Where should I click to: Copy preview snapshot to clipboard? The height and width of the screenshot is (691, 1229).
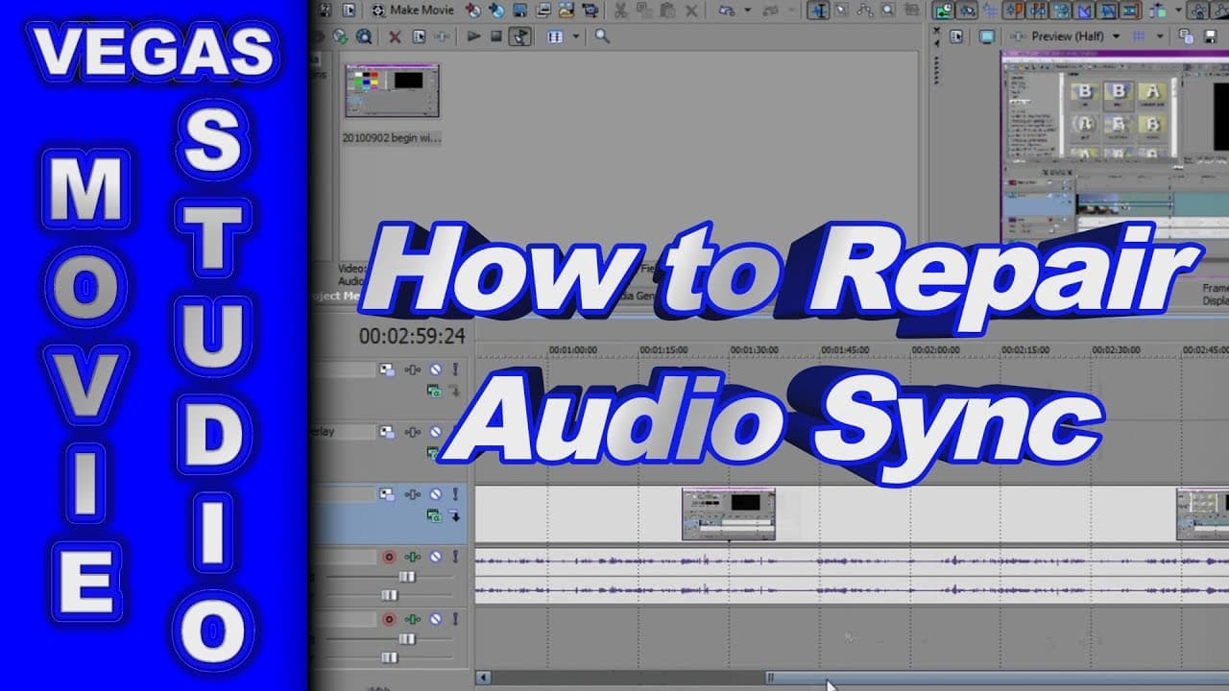pos(1186,36)
